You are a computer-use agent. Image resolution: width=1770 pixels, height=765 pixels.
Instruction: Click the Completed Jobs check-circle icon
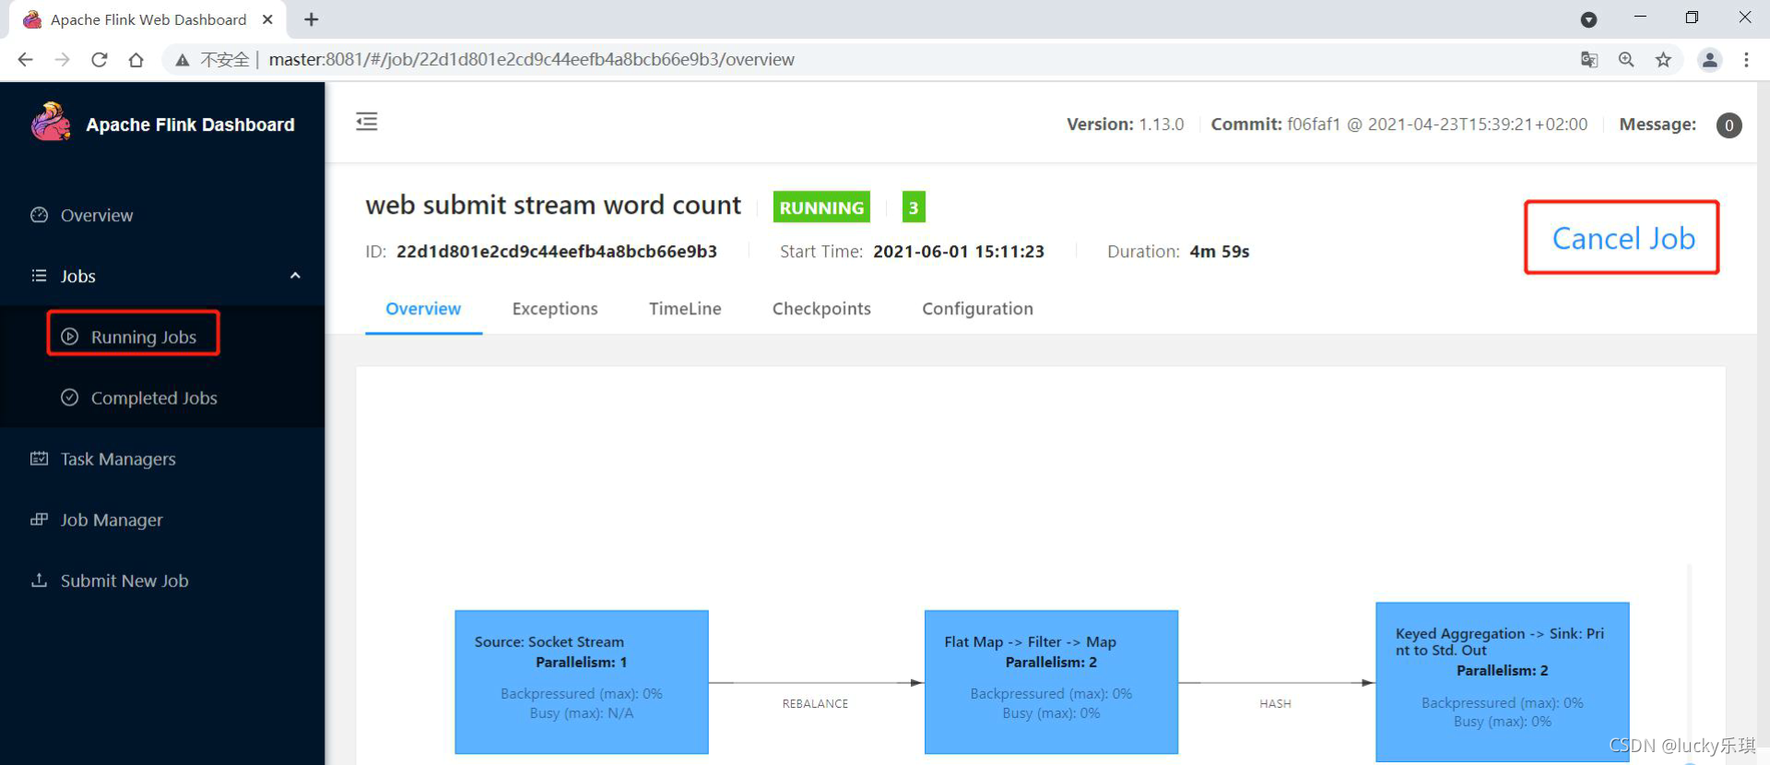tap(69, 397)
